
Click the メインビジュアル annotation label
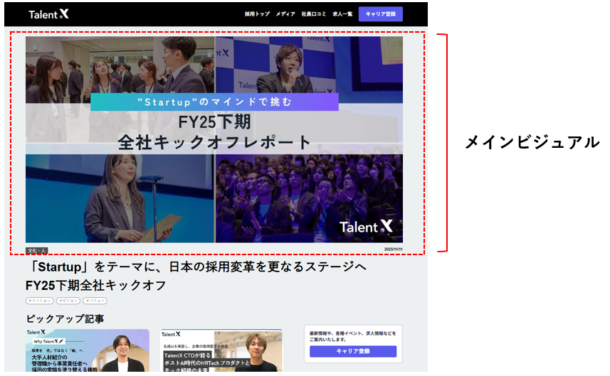[532, 142]
